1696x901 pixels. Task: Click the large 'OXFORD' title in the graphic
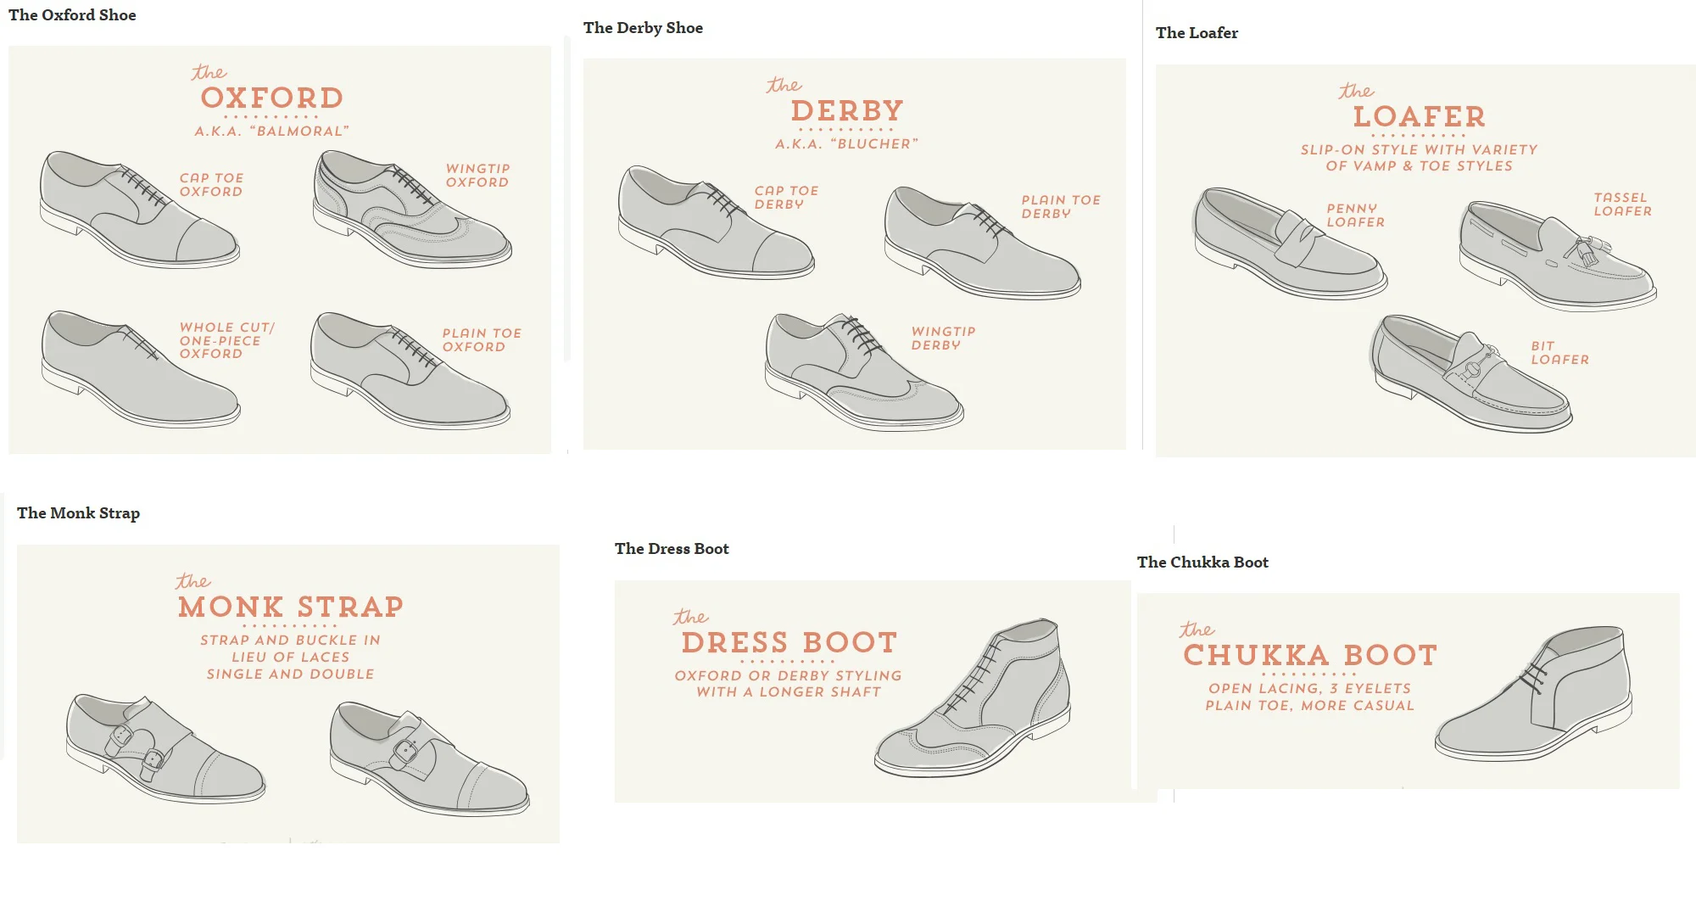[271, 98]
